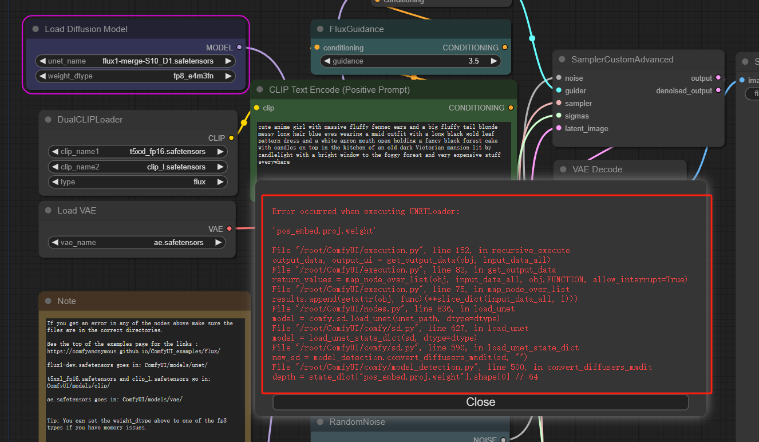Collapse the Load VAE node

click(x=48, y=211)
